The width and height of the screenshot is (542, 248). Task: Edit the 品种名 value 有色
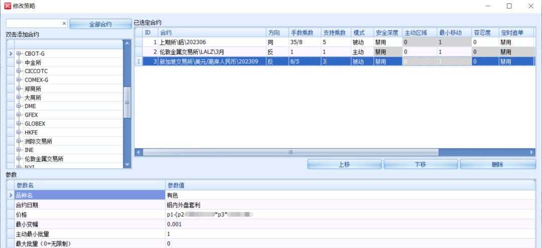click(x=350, y=195)
